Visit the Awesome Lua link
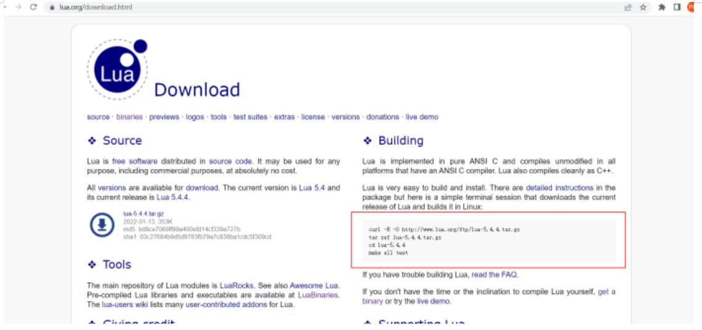This screenshot has height=330, width=702. 314,285
